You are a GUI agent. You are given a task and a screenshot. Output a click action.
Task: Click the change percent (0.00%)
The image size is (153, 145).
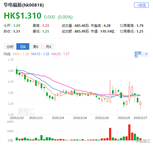[x=65, y=17]
